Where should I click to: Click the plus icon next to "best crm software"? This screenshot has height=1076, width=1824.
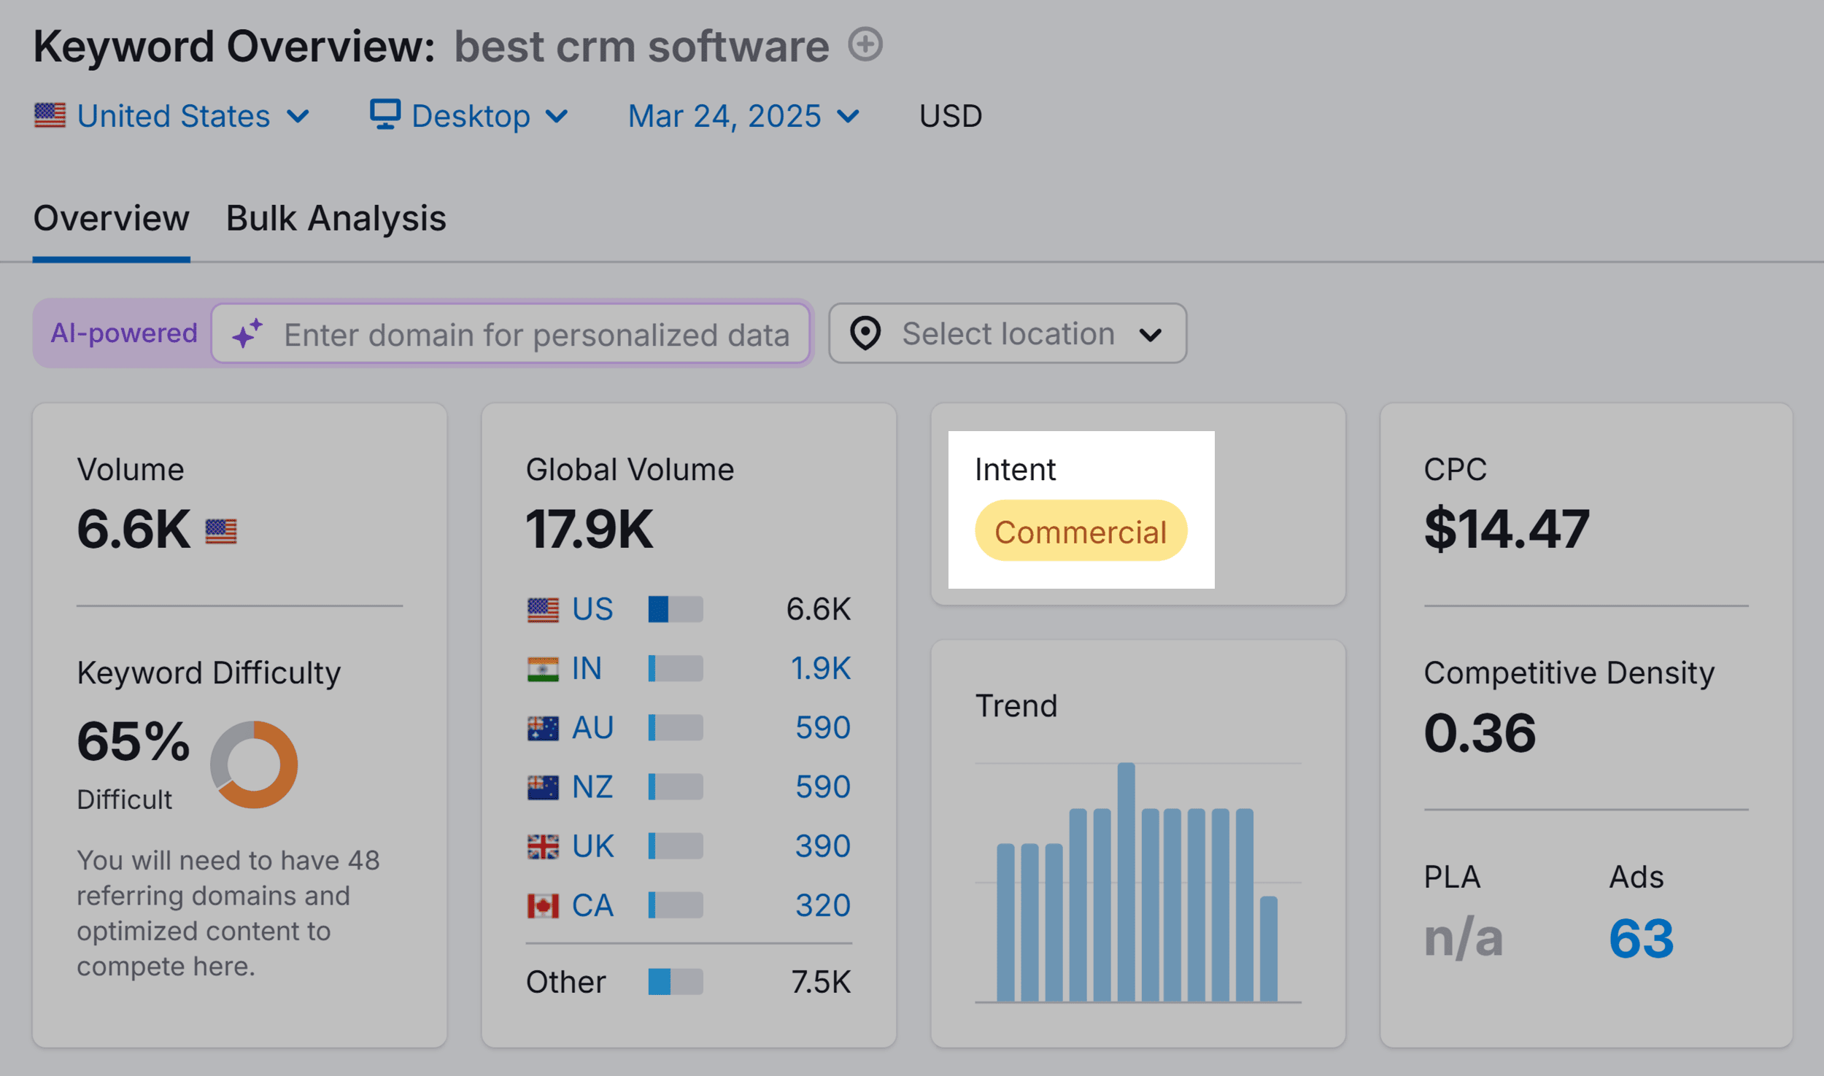coord(865,45)
